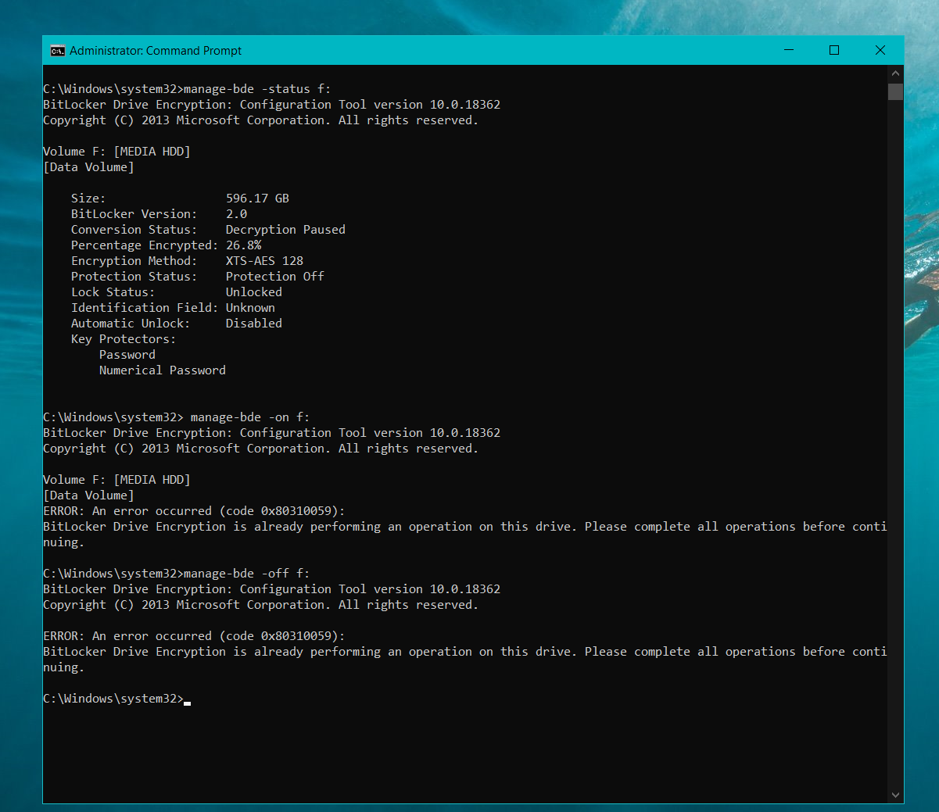The image size is (939, 812).
Task: Click the vertical scrollbar thumb
Action: pyautogui.click(x=895, y=91)
